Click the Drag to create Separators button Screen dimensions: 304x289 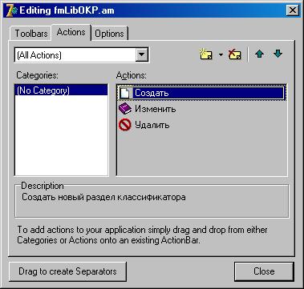click(x=67, y=271)
